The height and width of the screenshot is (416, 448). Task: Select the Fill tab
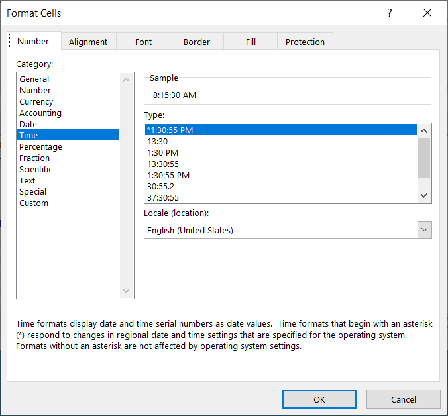[251, 42]
